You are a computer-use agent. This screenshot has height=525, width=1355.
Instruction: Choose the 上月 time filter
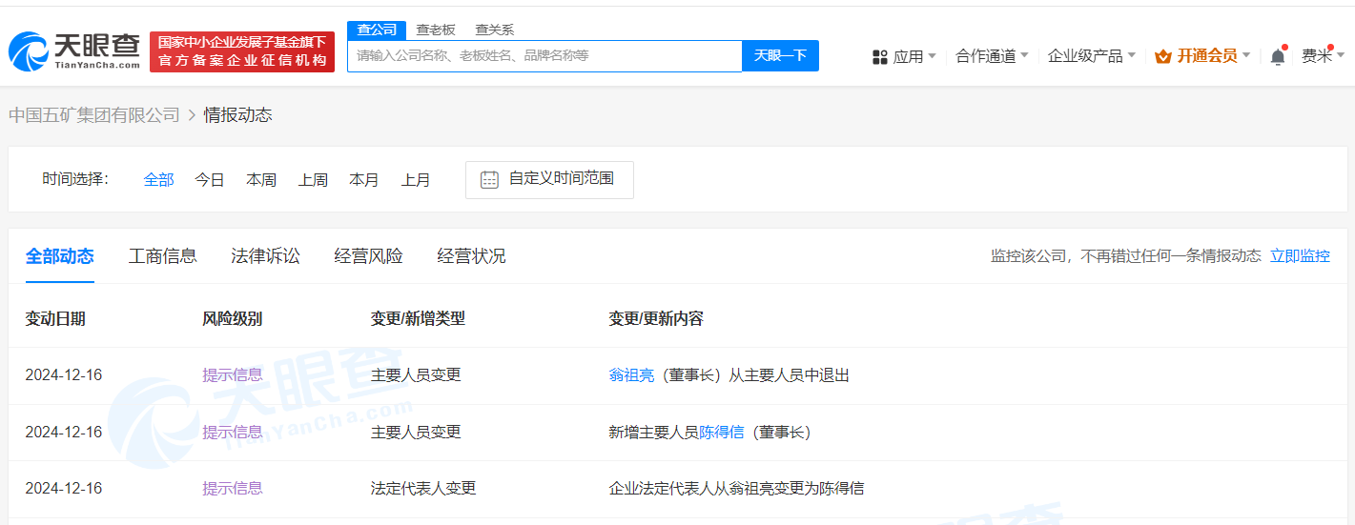click(x=416, y=179)
